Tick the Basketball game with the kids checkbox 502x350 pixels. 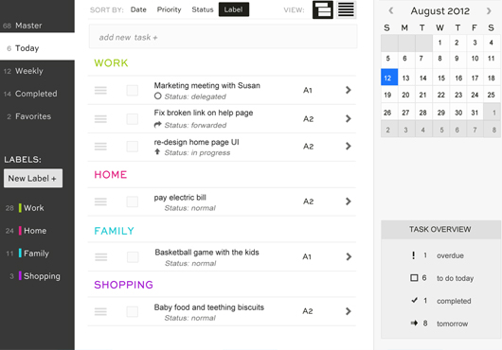133,257
